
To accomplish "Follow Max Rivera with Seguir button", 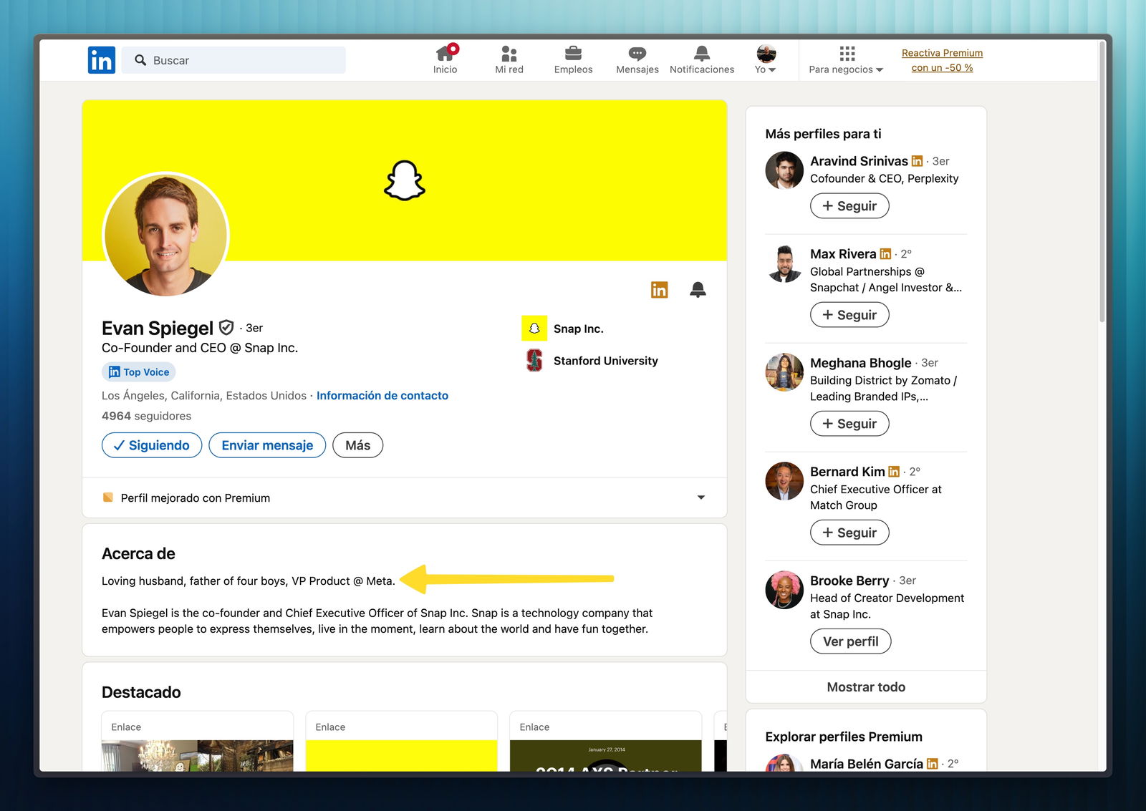I will [x=849, y=315].
